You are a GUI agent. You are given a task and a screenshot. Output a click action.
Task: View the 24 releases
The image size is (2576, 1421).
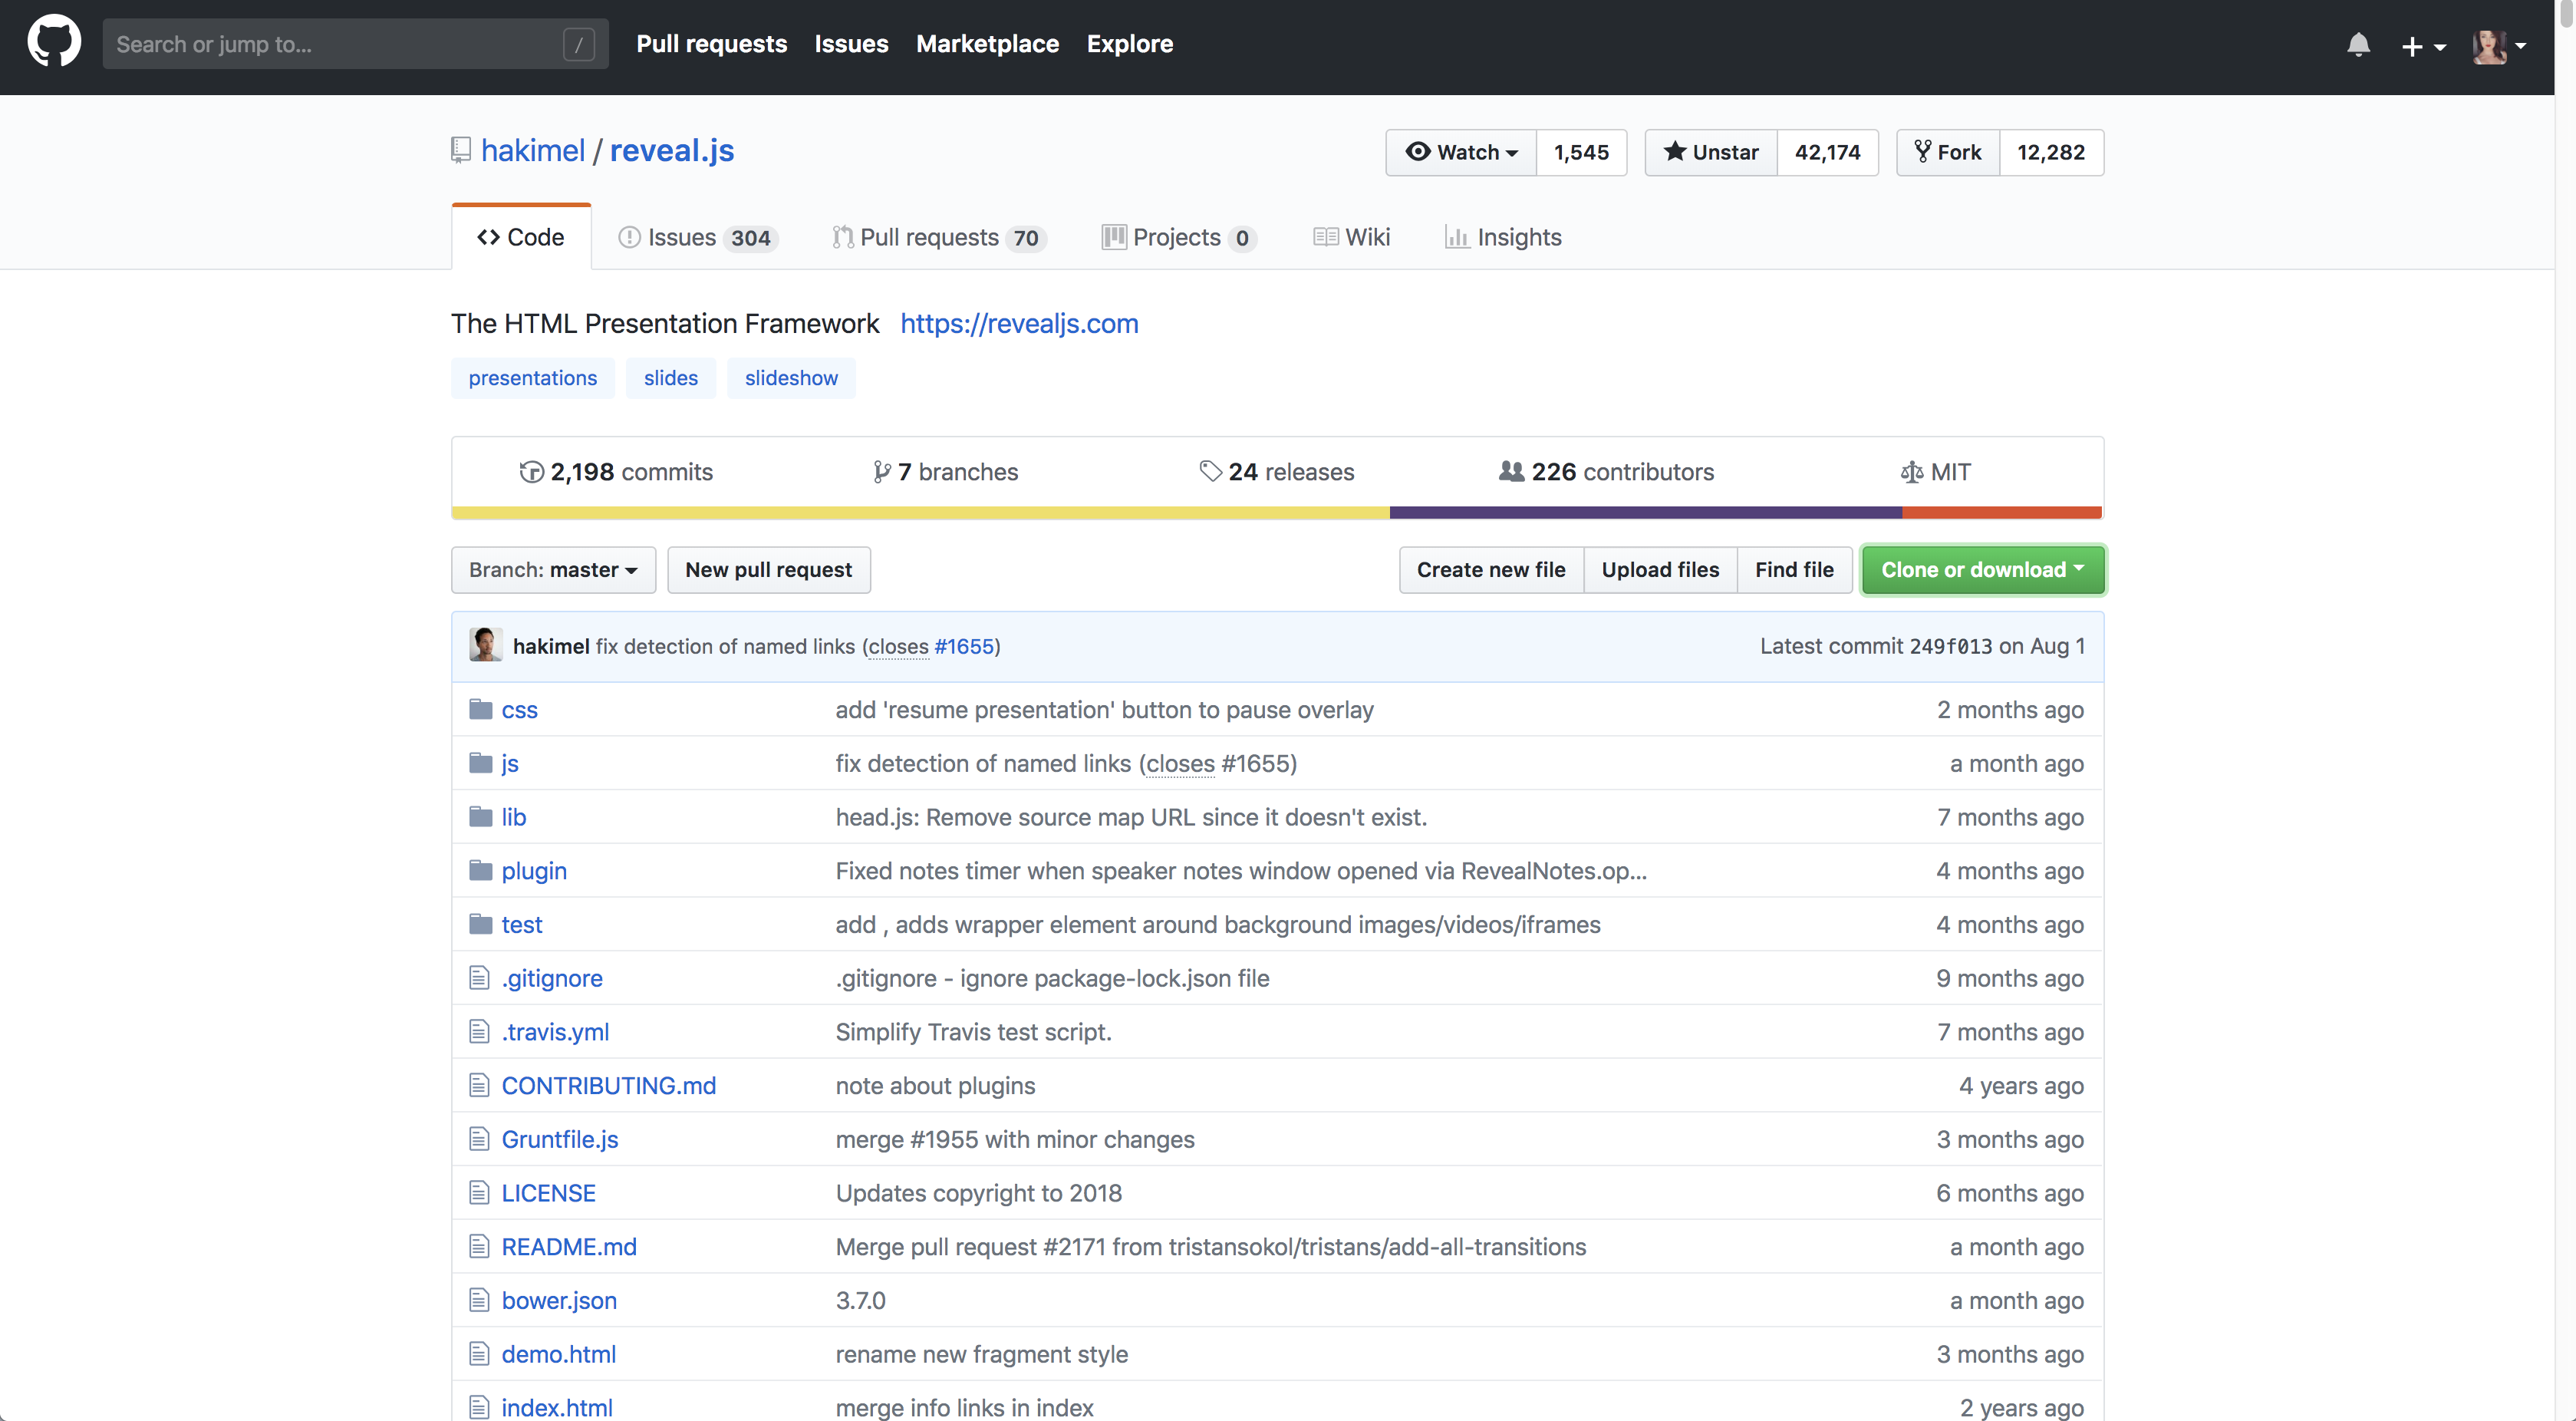click(x=1277, y=472)
